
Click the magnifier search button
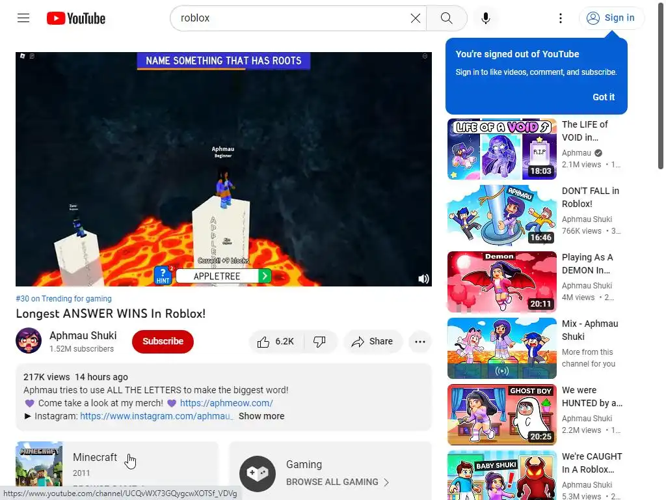click(446, 18)
